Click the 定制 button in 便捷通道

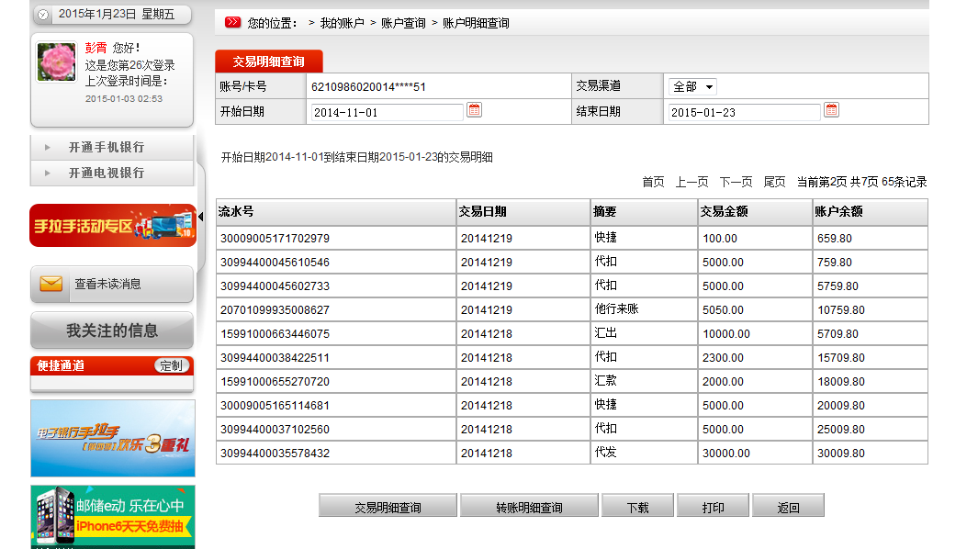[172, 365]
